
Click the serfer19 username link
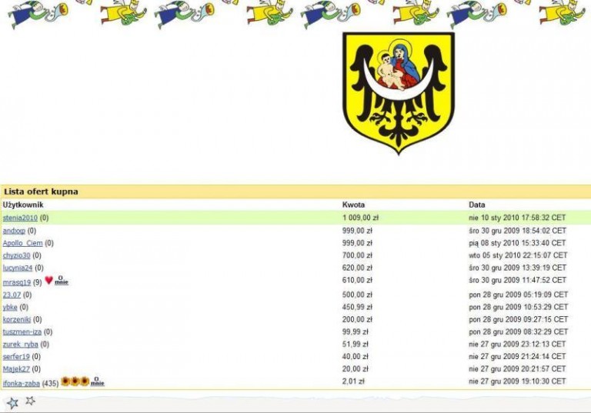16,357
